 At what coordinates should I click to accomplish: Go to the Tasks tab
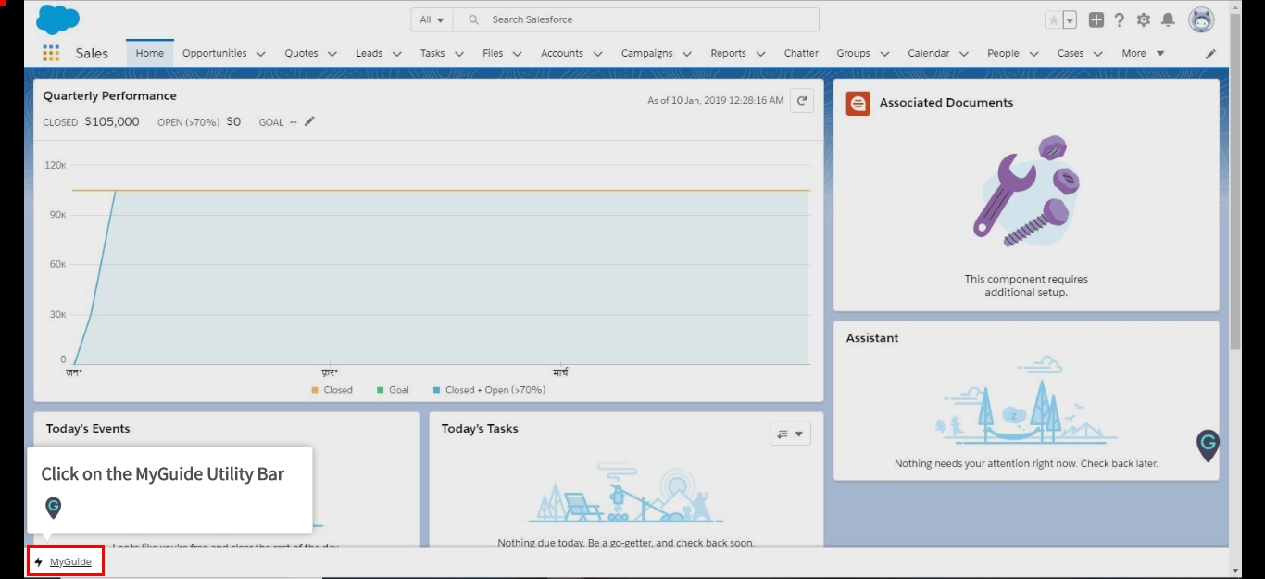coord(432,54)
